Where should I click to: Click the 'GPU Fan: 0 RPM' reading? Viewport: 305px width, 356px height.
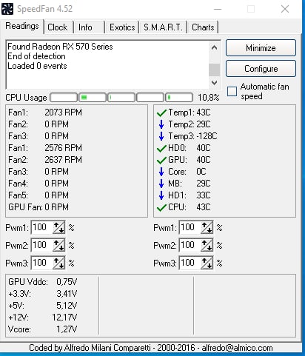[x=38, y=207]
